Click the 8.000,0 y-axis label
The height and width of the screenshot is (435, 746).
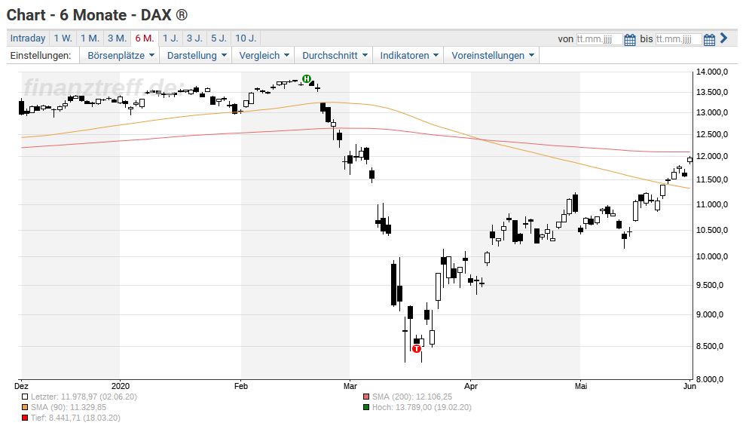pos(710,379)
